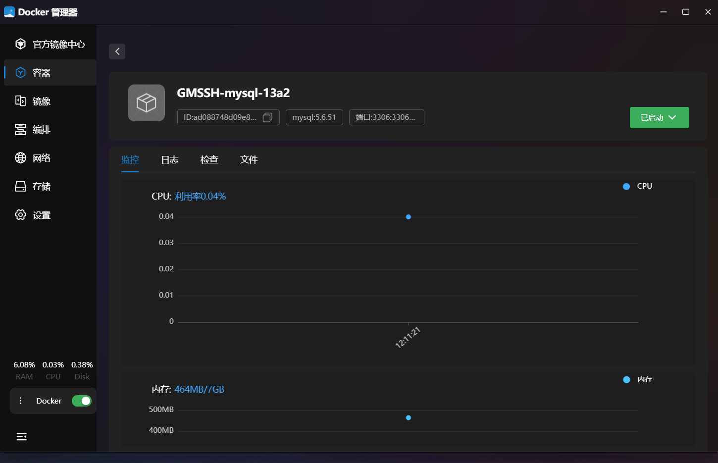Image resolution: width=718 pixels, height=463 pixels.
Task: Toggle the CPU legend series dot
Action: pyautogui.click(x=626, y=186)
